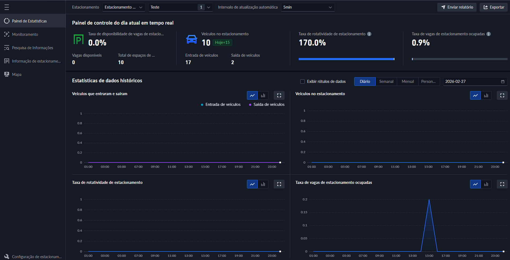The height and width of the screenshot is (260, 510).
Task: Collapse the sidebar with the hamburger menu icon
Action: tap(7, 7)
